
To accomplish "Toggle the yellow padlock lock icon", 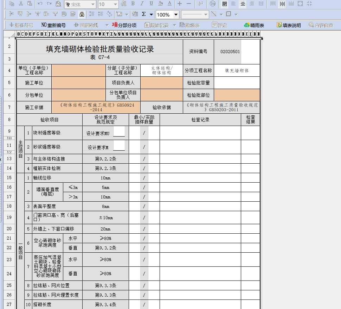I will (x=82, y=14).
